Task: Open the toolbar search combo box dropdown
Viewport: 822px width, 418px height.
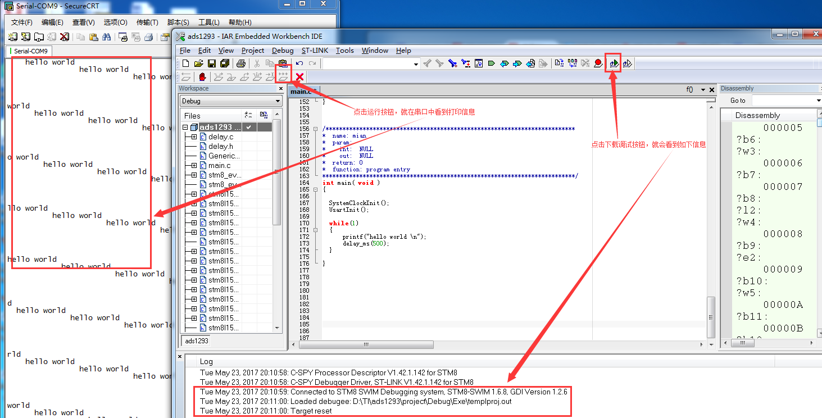Action: coord(416,64)
